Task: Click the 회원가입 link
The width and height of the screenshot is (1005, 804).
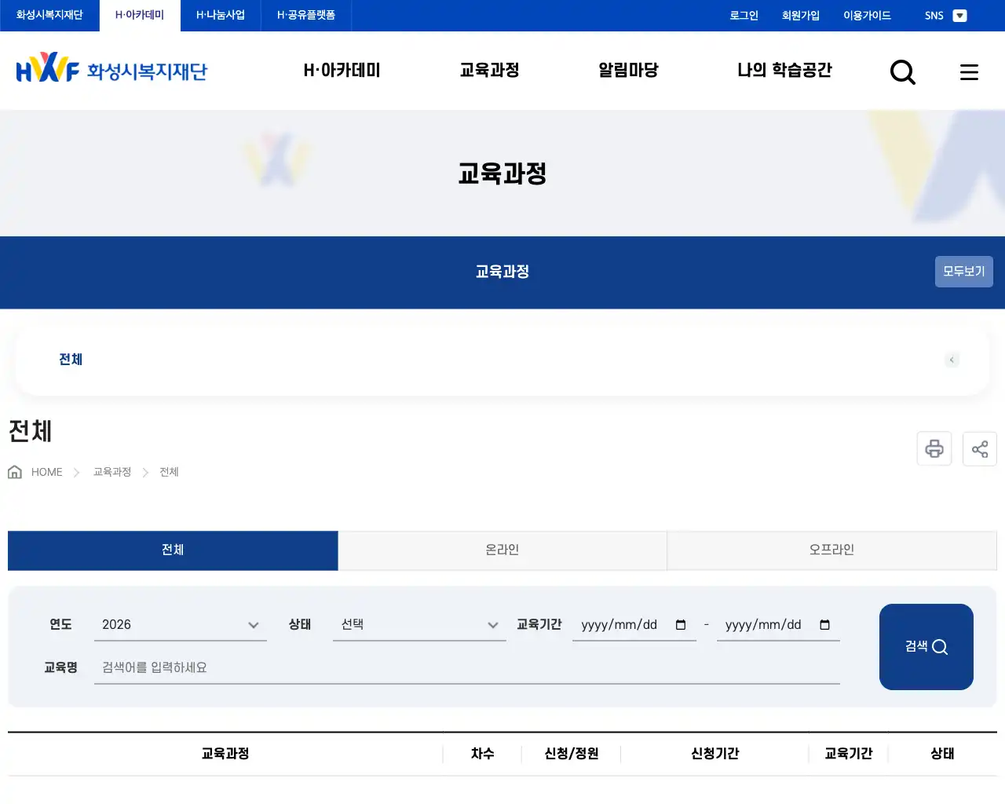Action: click(801, 15)
